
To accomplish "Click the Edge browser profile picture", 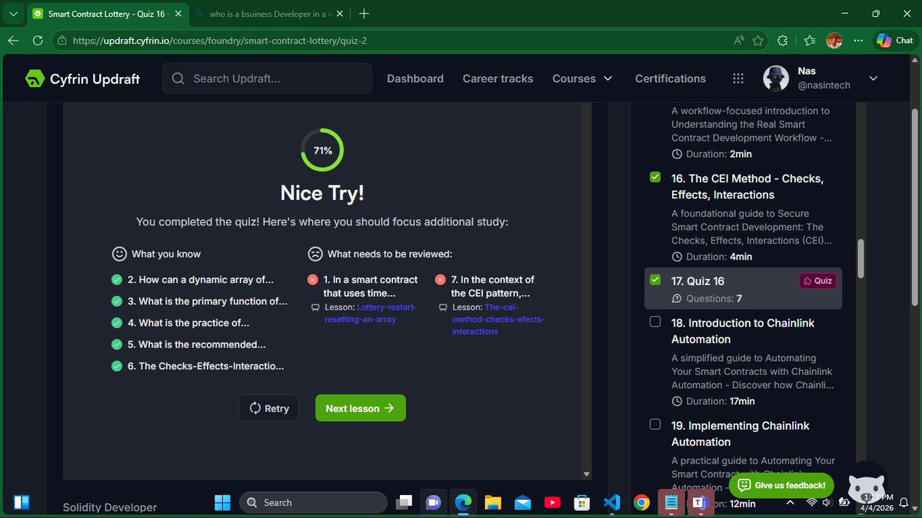I will [x=834, y=41].
